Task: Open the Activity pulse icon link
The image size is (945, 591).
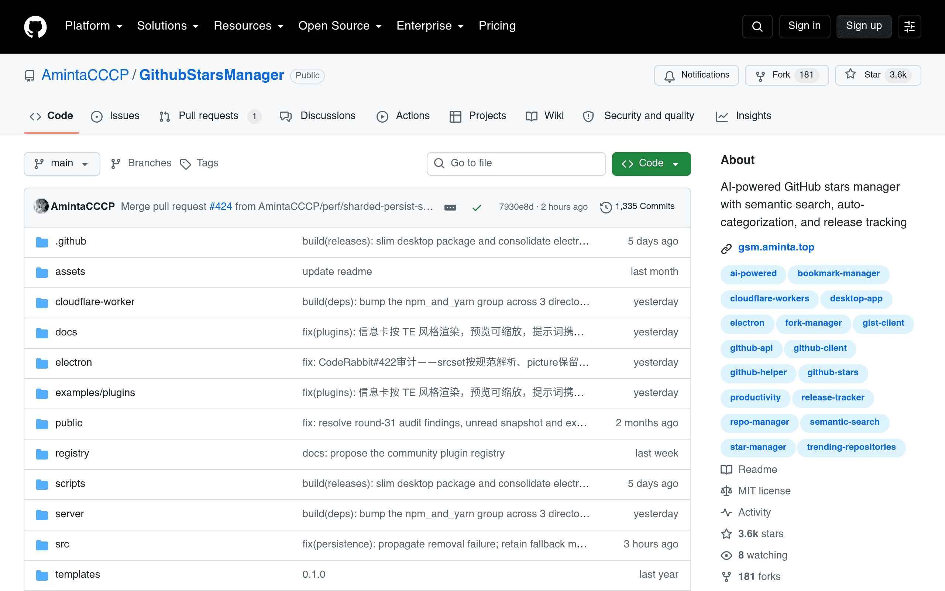Action: point(726,512)
